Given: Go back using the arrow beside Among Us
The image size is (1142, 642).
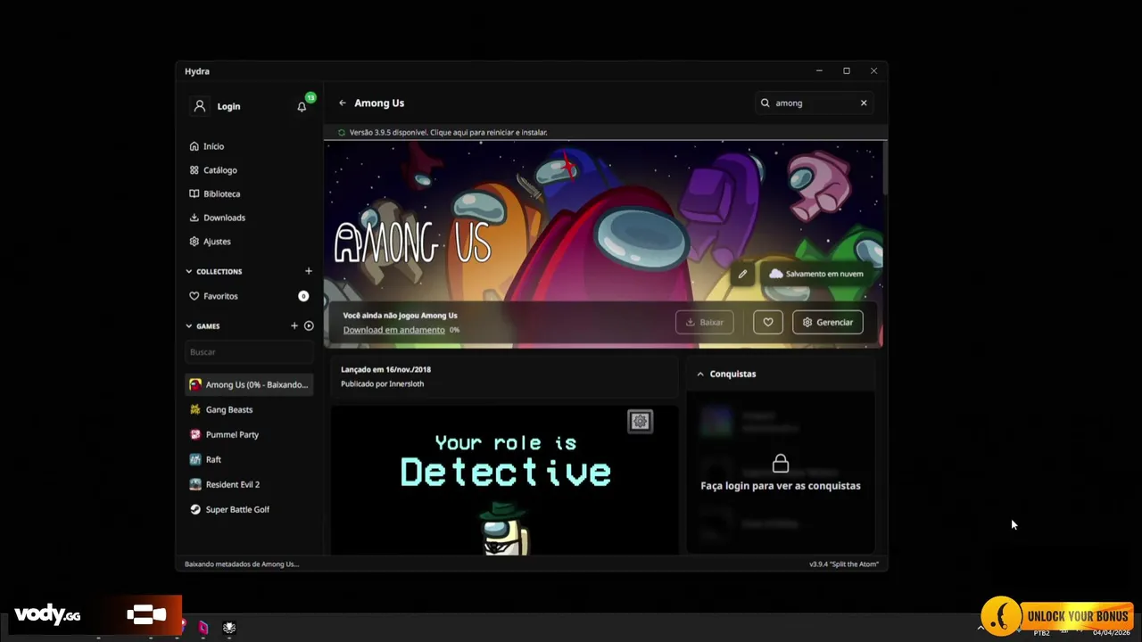Looking at the screenshot, I should (342, 103).
